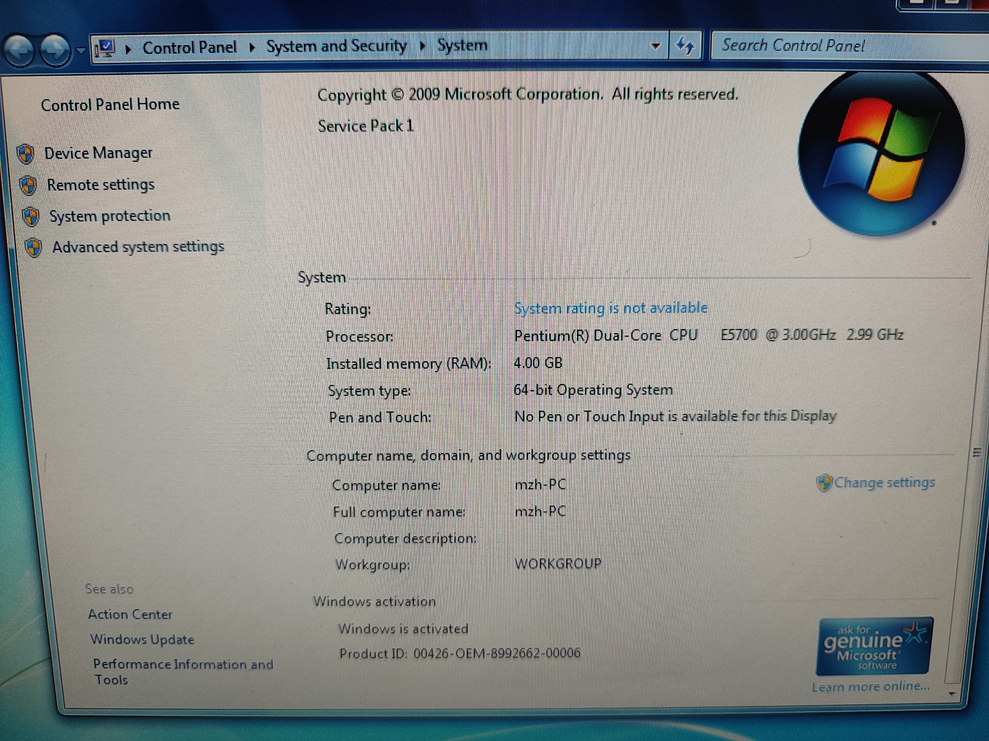The width and height of the screenshot is (989, 741).
Task: Click the scroll down arrow on scrollbar
Action: click(x=952, y=694)
